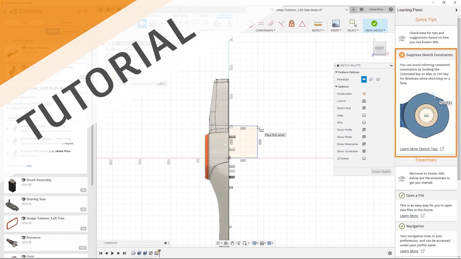Screen dimensions: 461x259
Task: Open the Insert dropdown menu
Action: coord(336,31)
